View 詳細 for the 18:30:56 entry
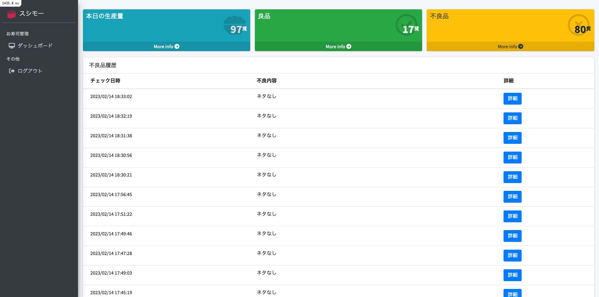Viewport: 599px width, 297px height. pos(512,158)
